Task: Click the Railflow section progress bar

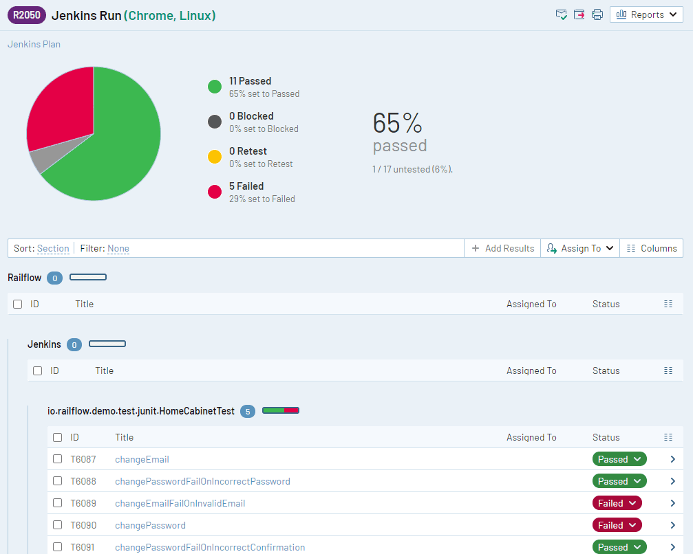Action: [x=88, y=277]
